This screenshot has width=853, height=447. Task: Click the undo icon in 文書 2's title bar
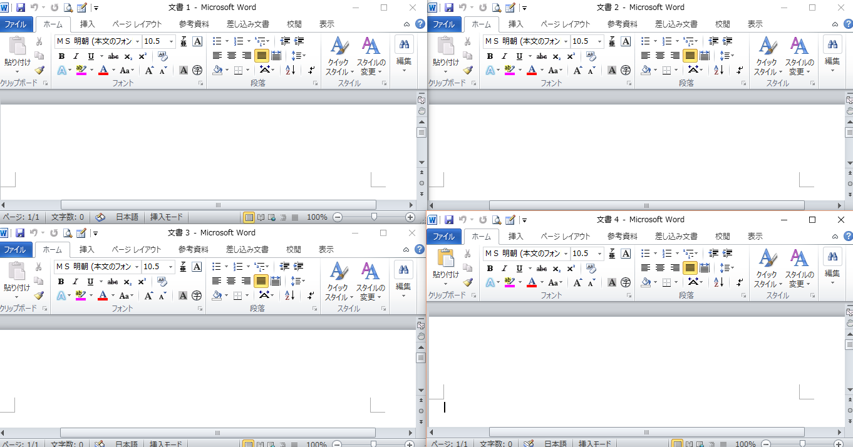(x=463, y=8)
